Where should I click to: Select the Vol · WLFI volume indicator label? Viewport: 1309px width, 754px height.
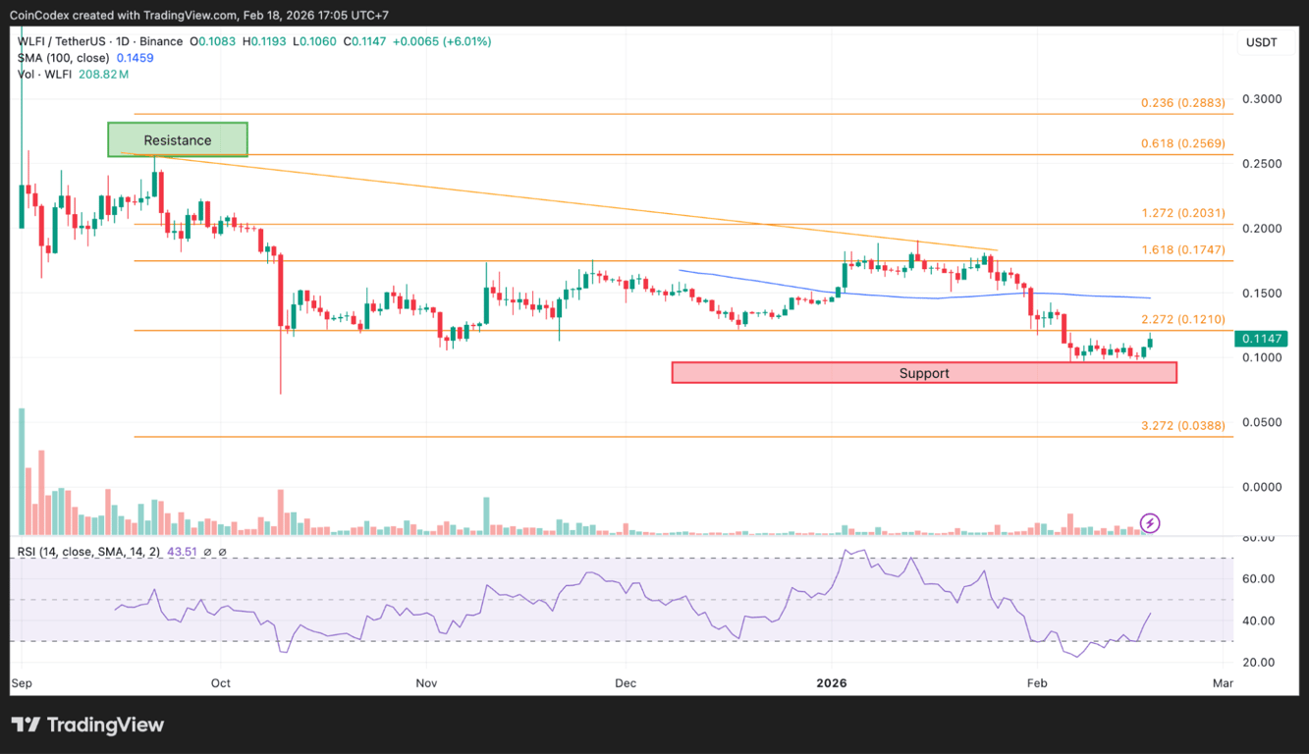pyautogui.click(x=44, y=74)
